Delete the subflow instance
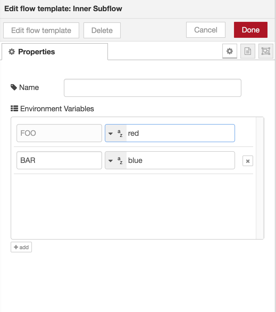276x312 pixels. (x=102, y=30)
